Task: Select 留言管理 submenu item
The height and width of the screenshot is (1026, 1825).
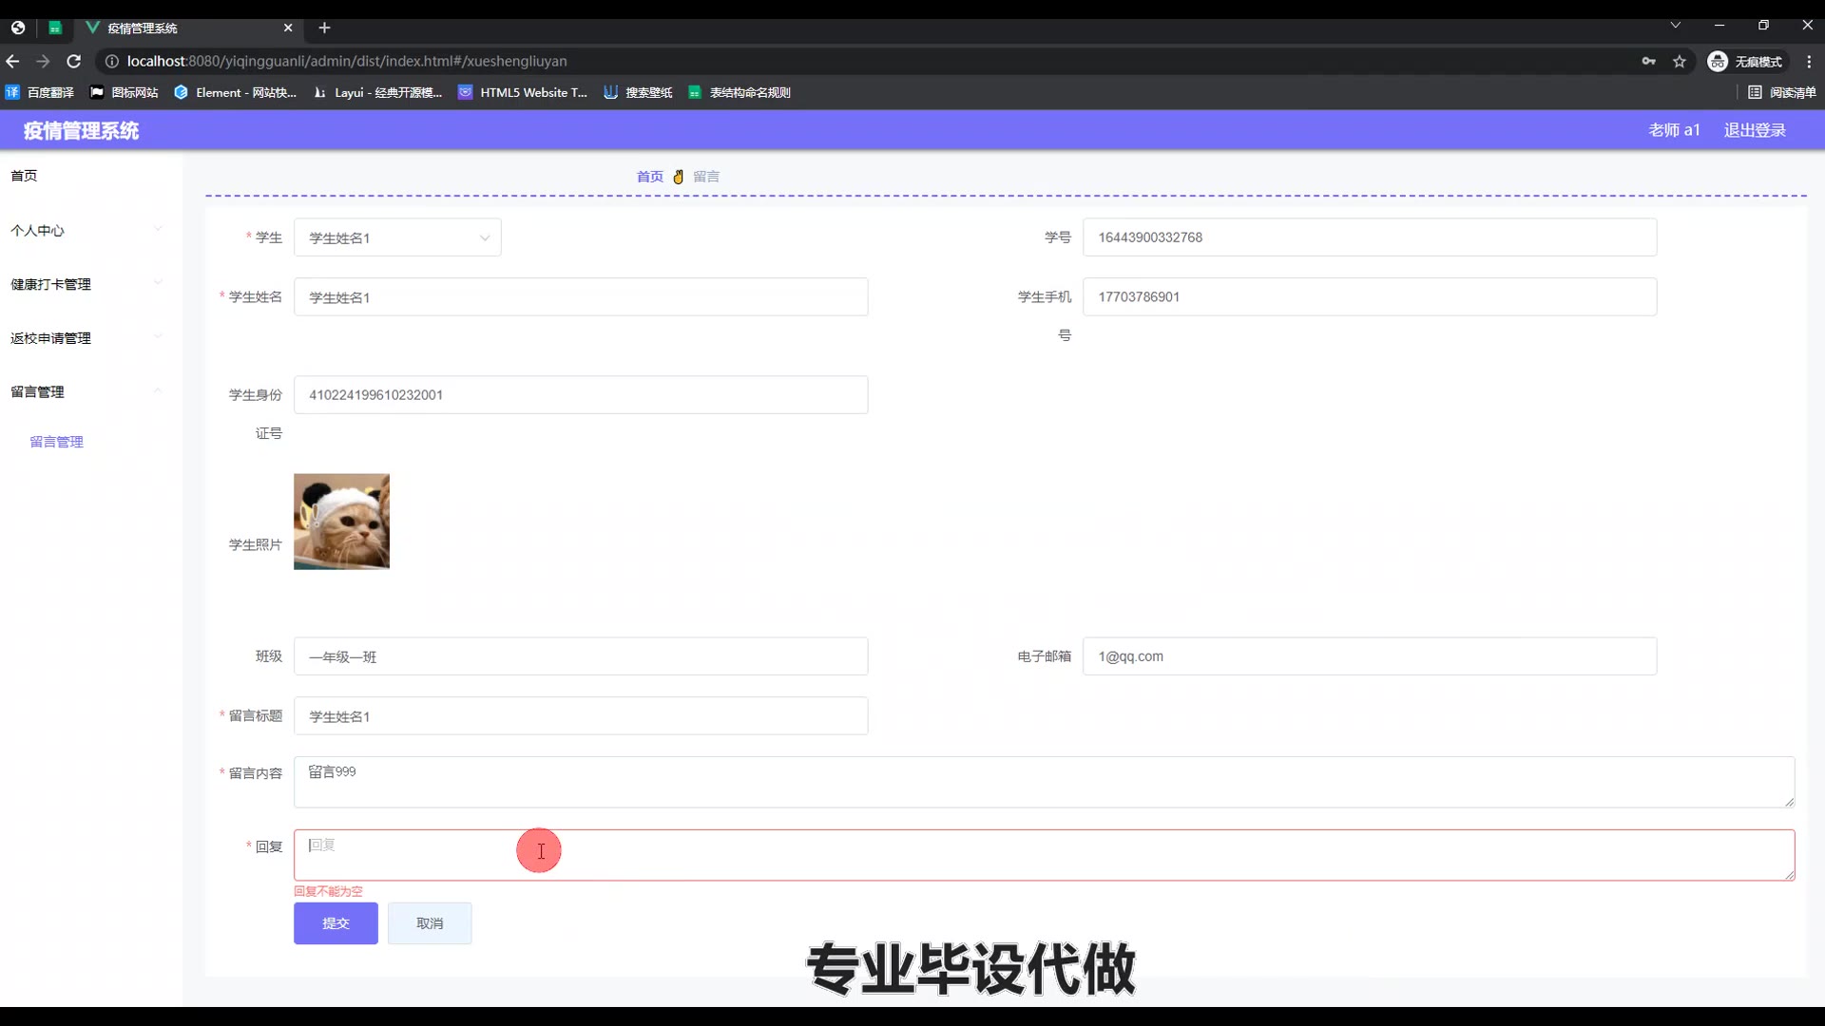Action: 56,442
